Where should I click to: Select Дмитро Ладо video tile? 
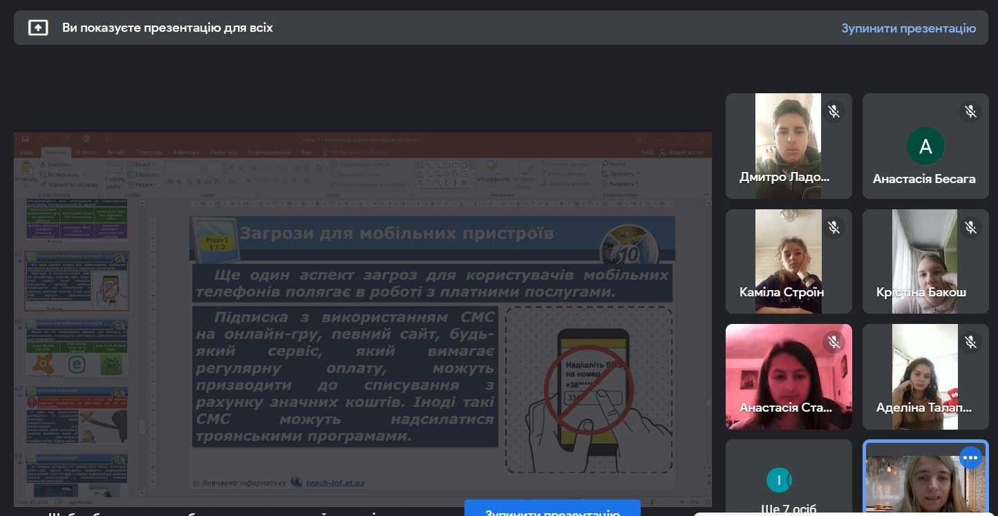(x=789, y=146)
